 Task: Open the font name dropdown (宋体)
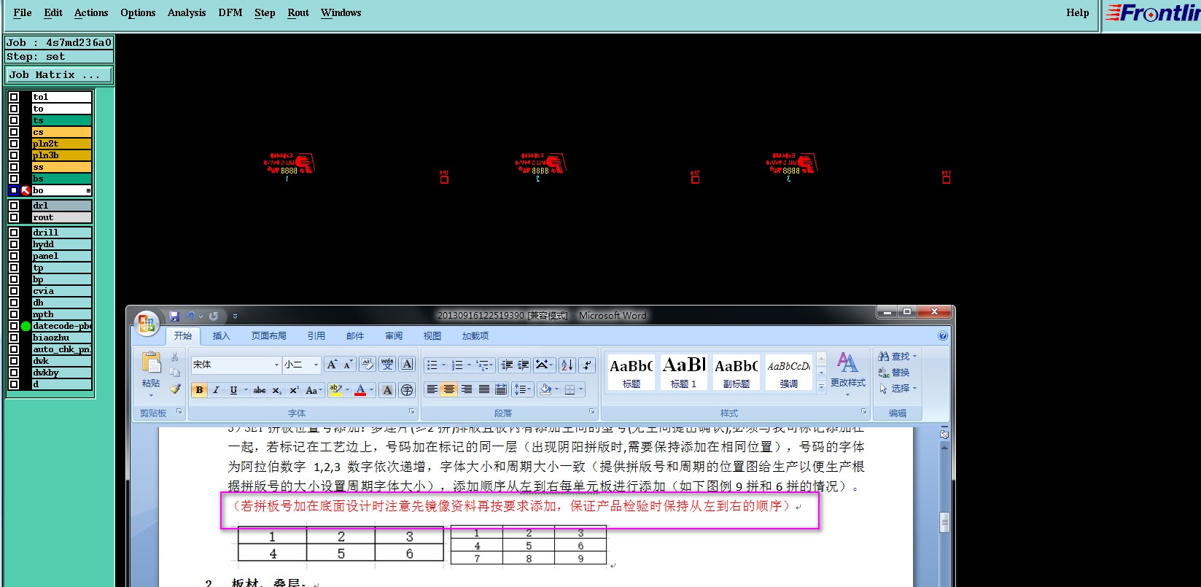(276, 365)
